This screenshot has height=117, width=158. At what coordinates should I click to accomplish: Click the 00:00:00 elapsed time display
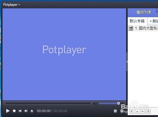coord(44,111)
